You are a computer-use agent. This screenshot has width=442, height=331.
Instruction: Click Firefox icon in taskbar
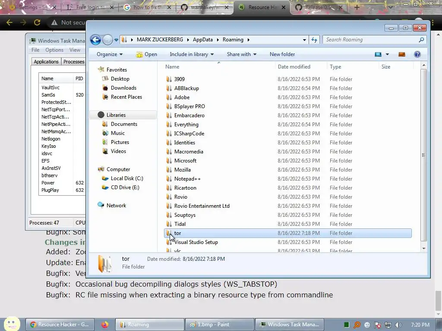[105, 325]
